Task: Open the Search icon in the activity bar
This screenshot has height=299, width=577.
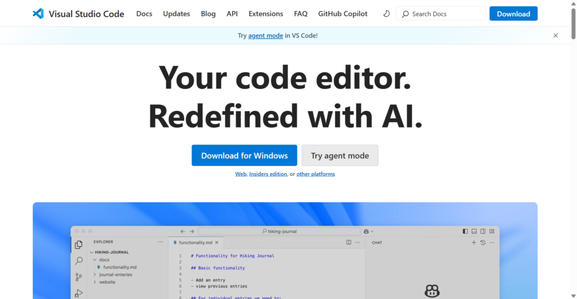Action: [x=79, y=261]
